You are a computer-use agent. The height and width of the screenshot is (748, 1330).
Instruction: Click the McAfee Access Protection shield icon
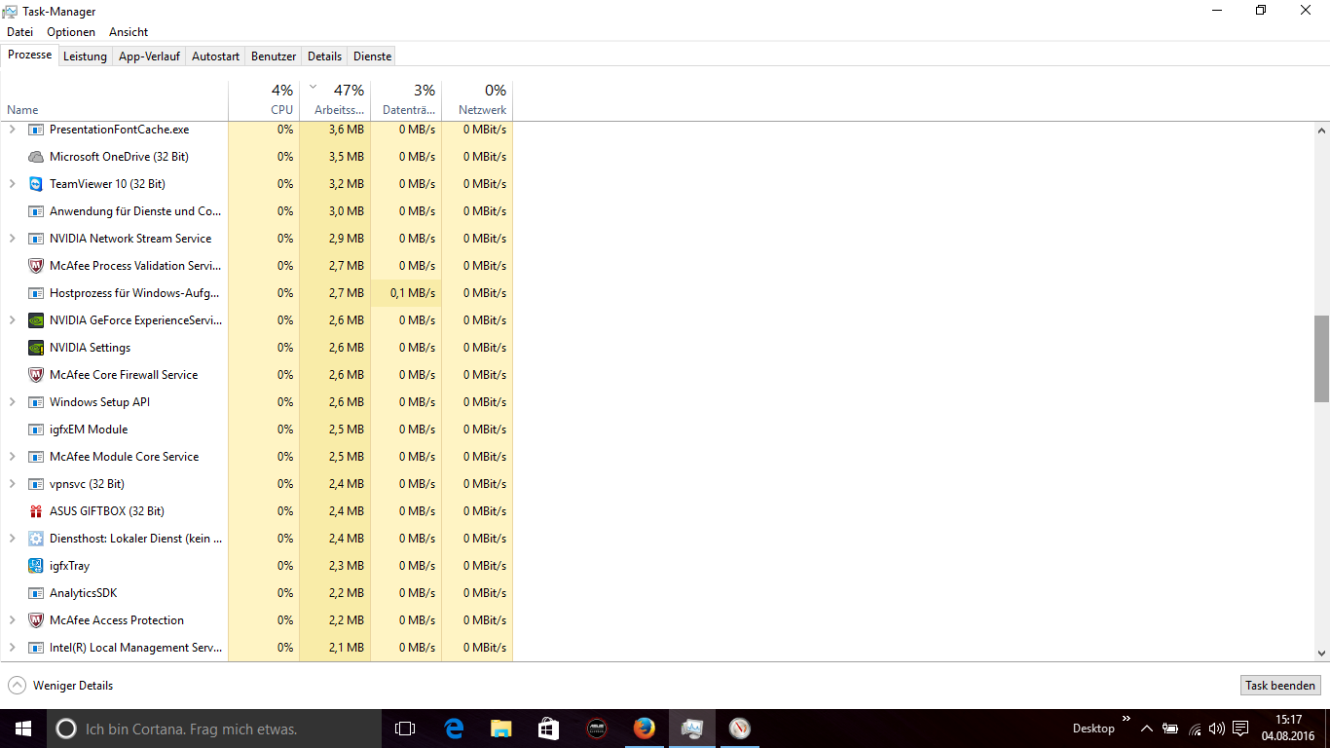tap(36, 620)
